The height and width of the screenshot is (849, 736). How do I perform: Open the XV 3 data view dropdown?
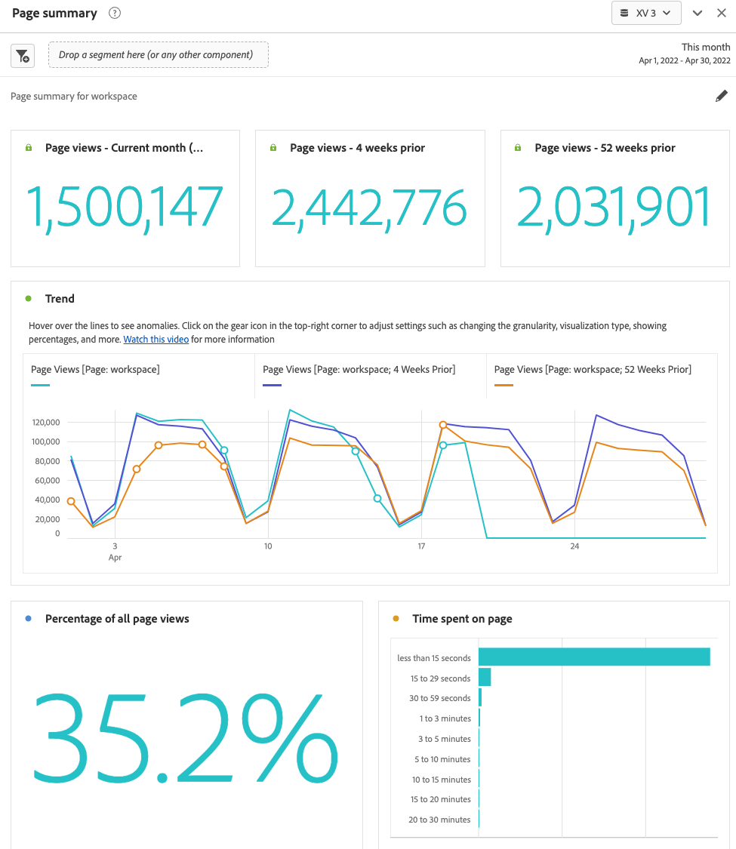[667, 13]
